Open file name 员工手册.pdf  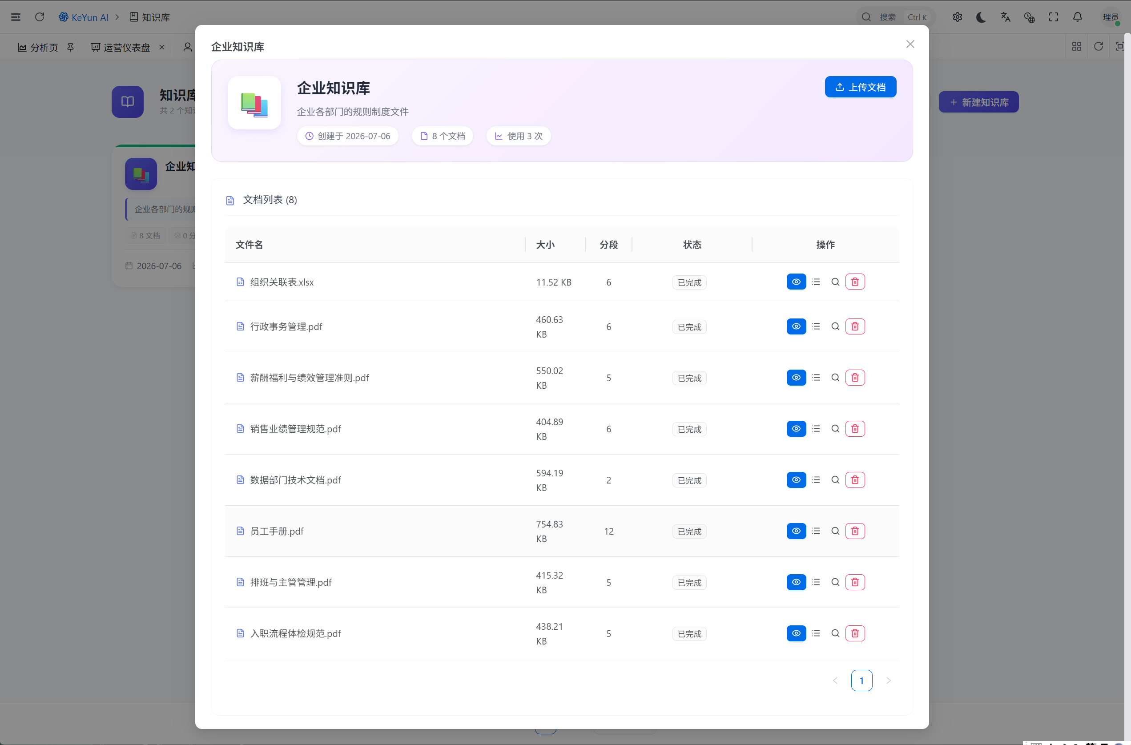(x=277, y=531)
